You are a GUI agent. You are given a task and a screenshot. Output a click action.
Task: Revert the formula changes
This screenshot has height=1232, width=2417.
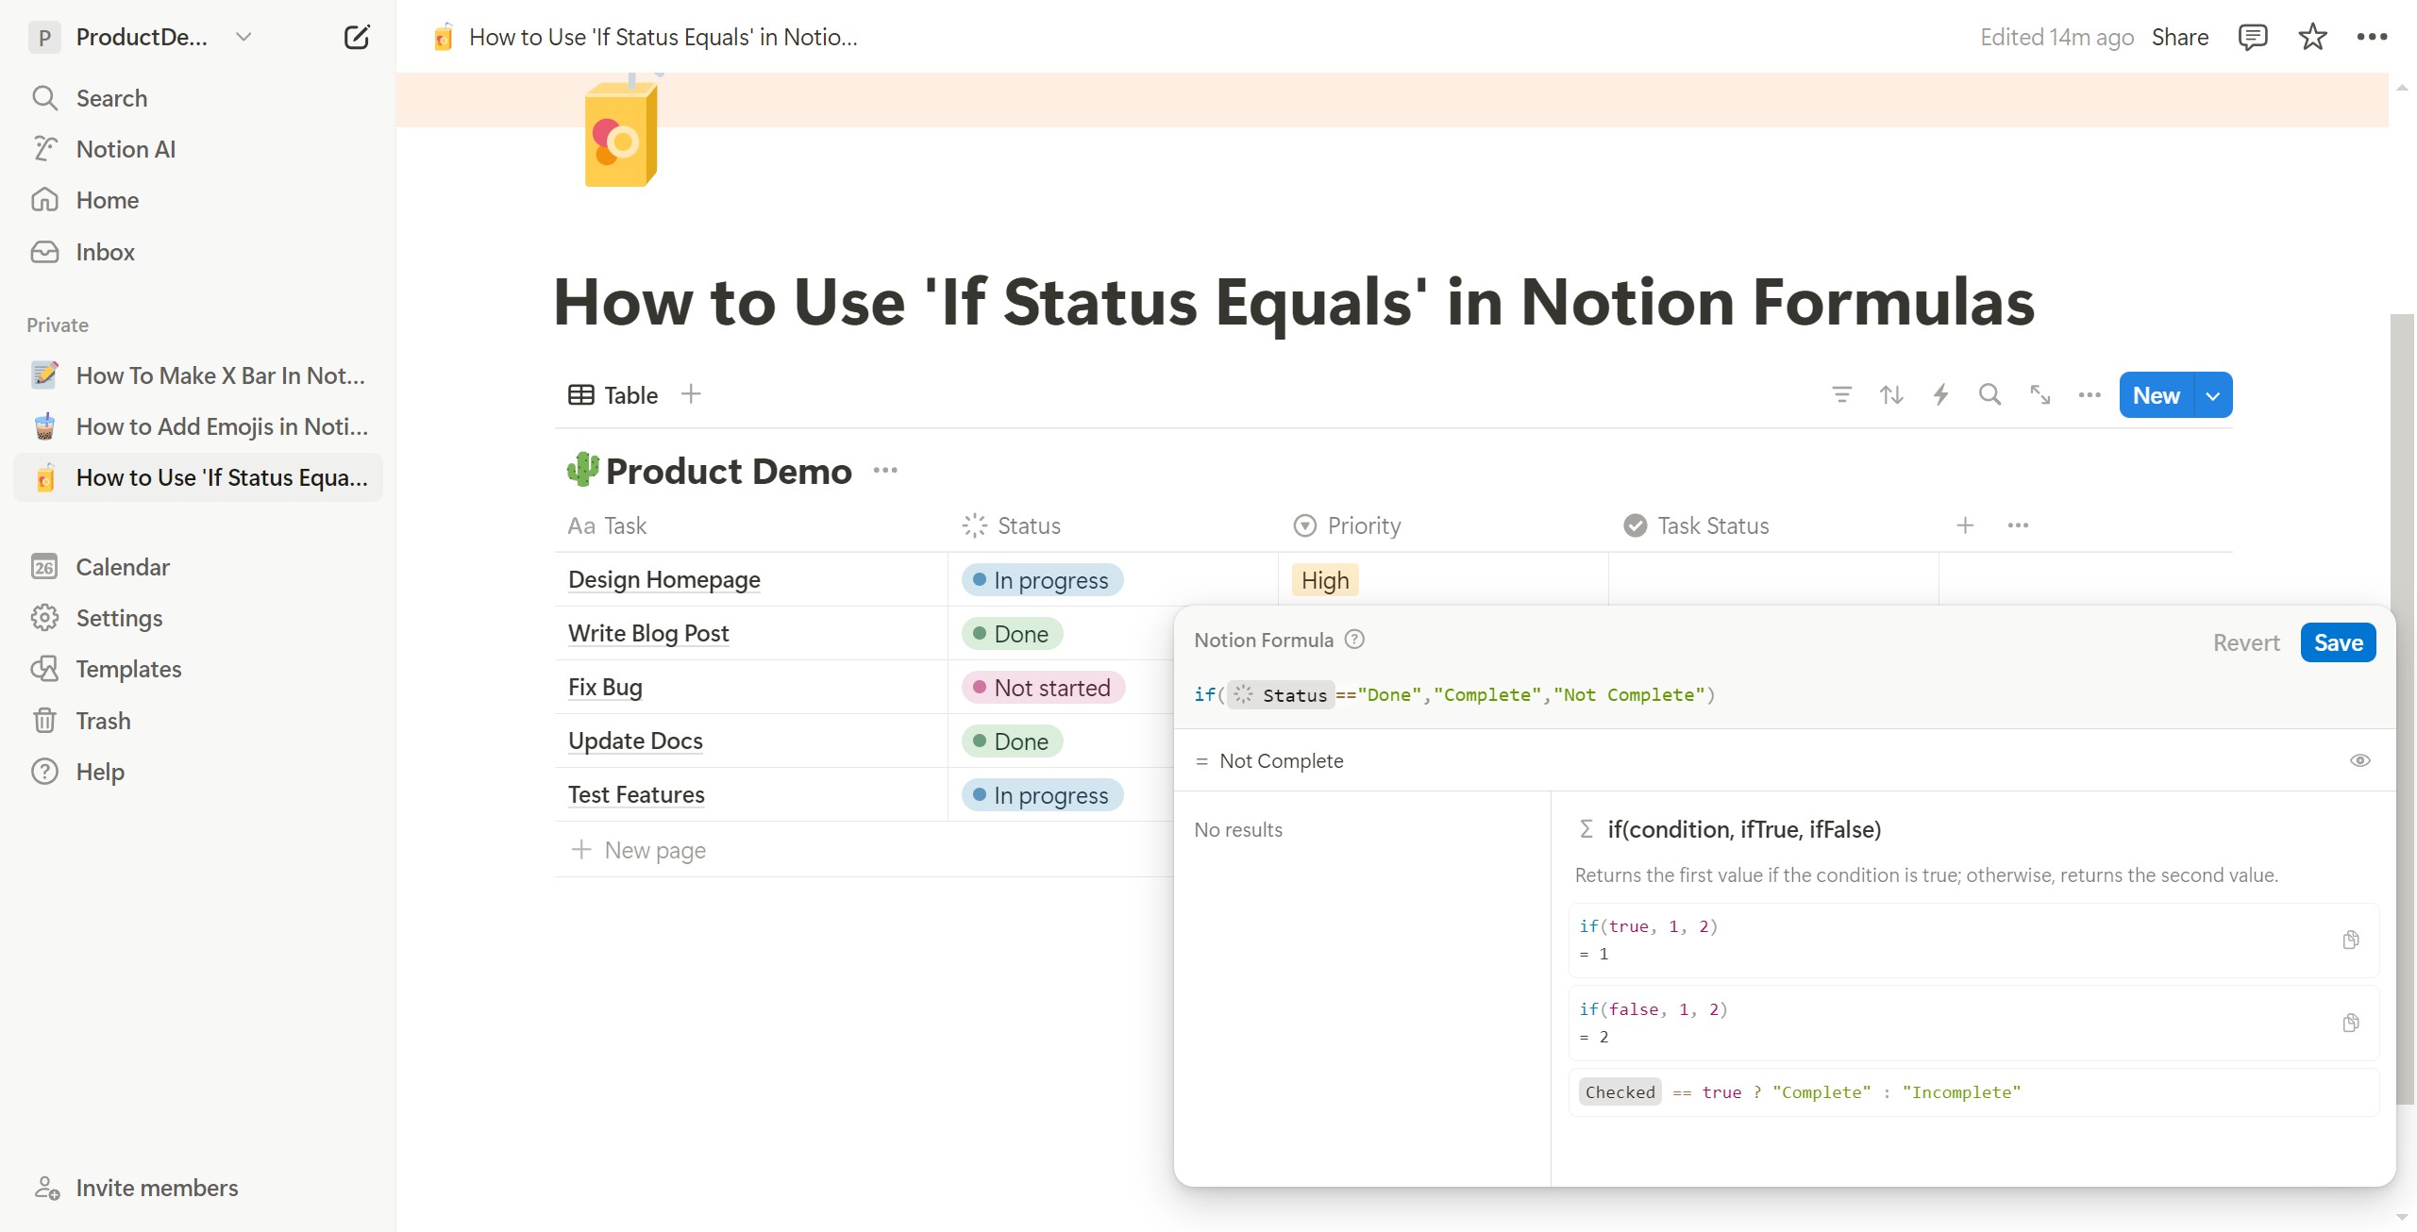(2246, 642)
